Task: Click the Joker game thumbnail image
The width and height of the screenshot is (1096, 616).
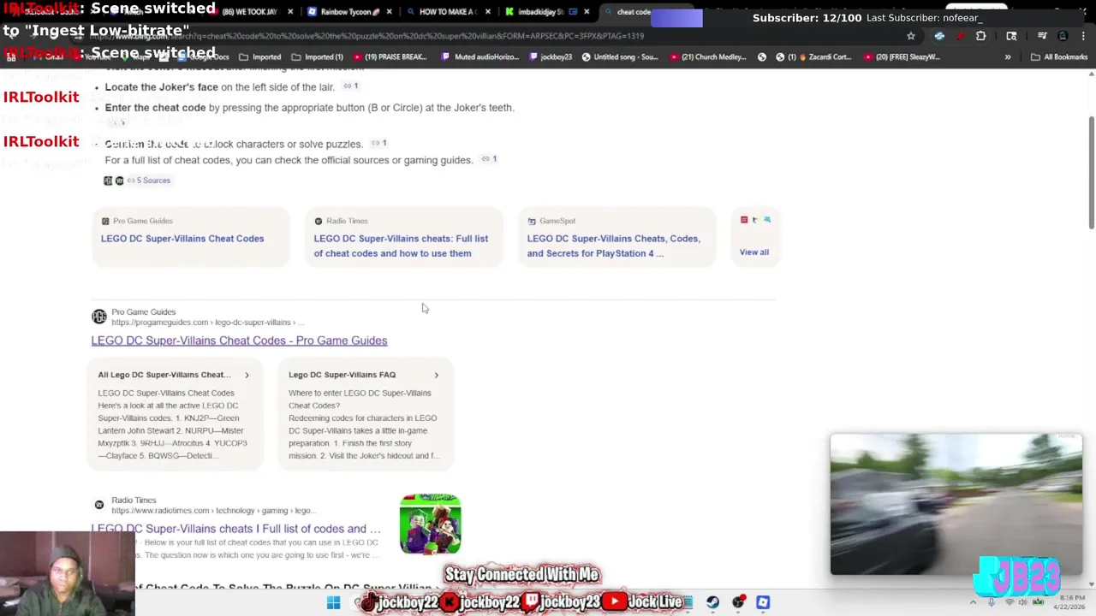Action: point(430,524)
